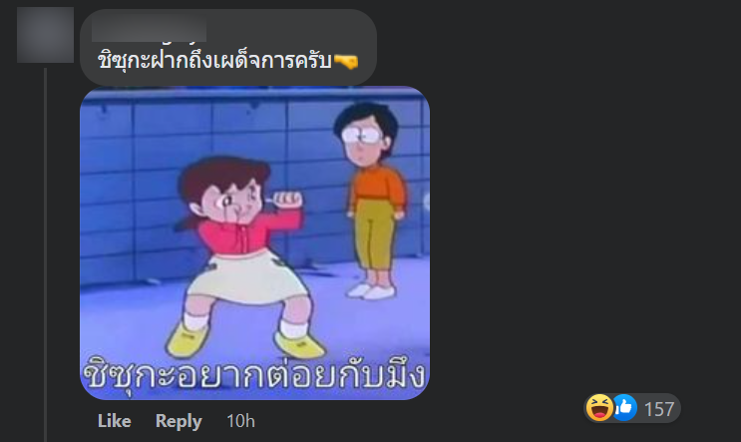
Task: View the 157 reactions count
Action: click(659, 409)
